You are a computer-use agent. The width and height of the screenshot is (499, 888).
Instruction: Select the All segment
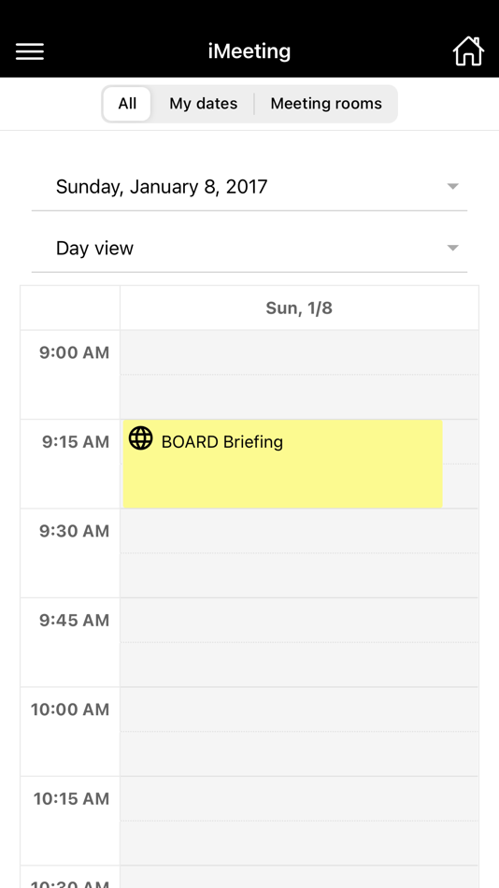click(127, 104)
